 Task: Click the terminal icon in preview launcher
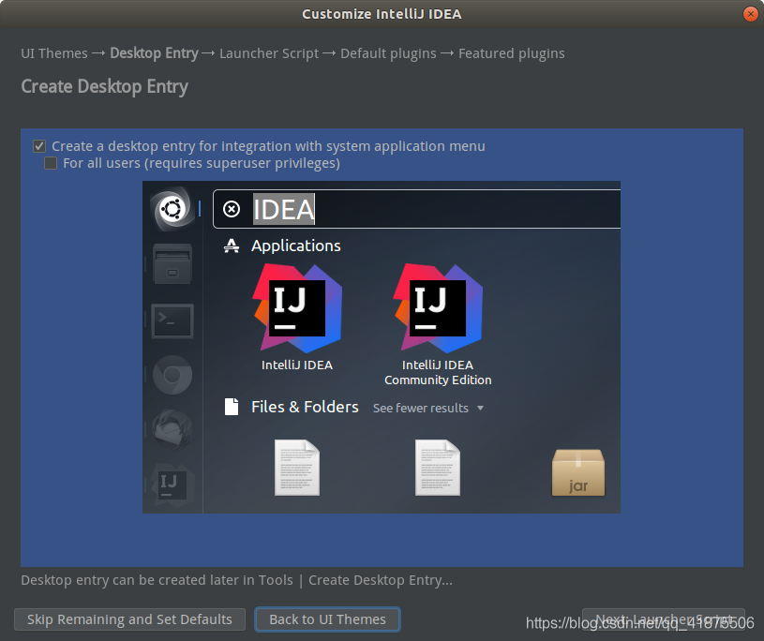pos(172,321)
